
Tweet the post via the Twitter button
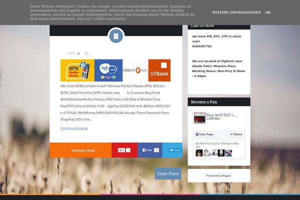(175, 150)
